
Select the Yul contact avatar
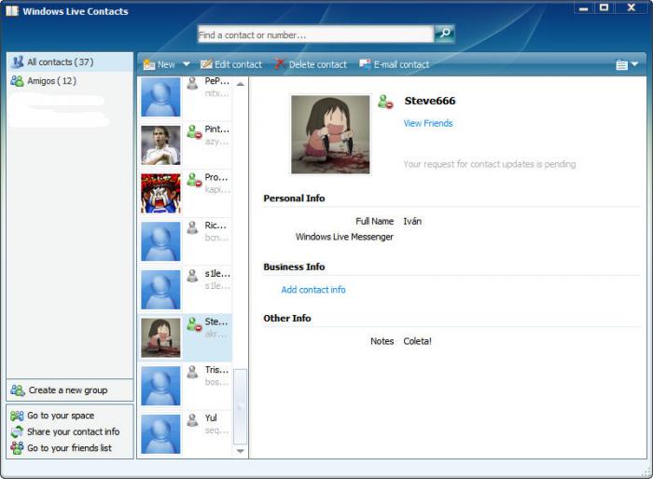[x=160, y=434]
